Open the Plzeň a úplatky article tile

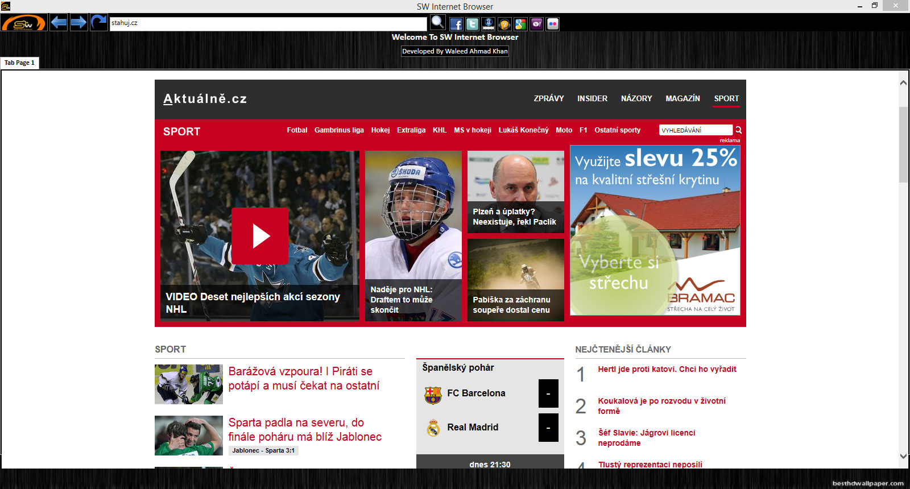[516, 192]
